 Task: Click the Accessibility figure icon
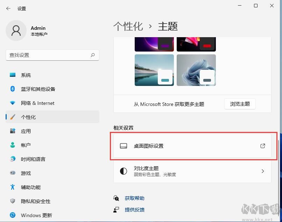tap(13, 187)
